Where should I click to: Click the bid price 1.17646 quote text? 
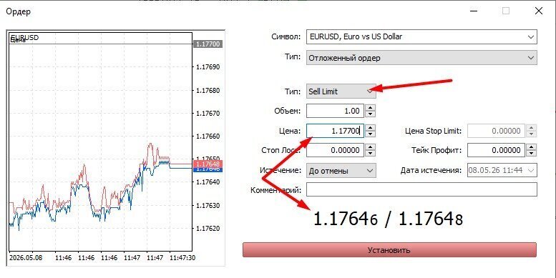(x=346, y=219)
